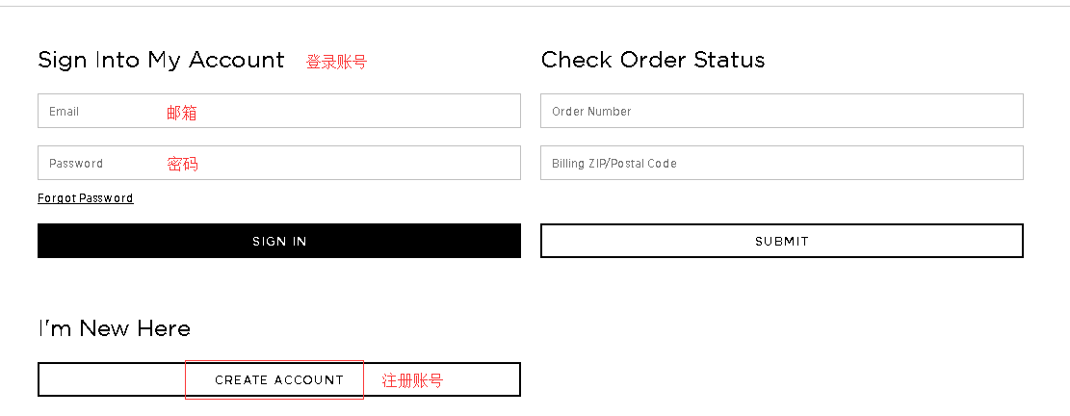Click the 'Billing ZIP/Postal Code' placeholder text
Screen dimensions: 1070x416
[614, 164]
